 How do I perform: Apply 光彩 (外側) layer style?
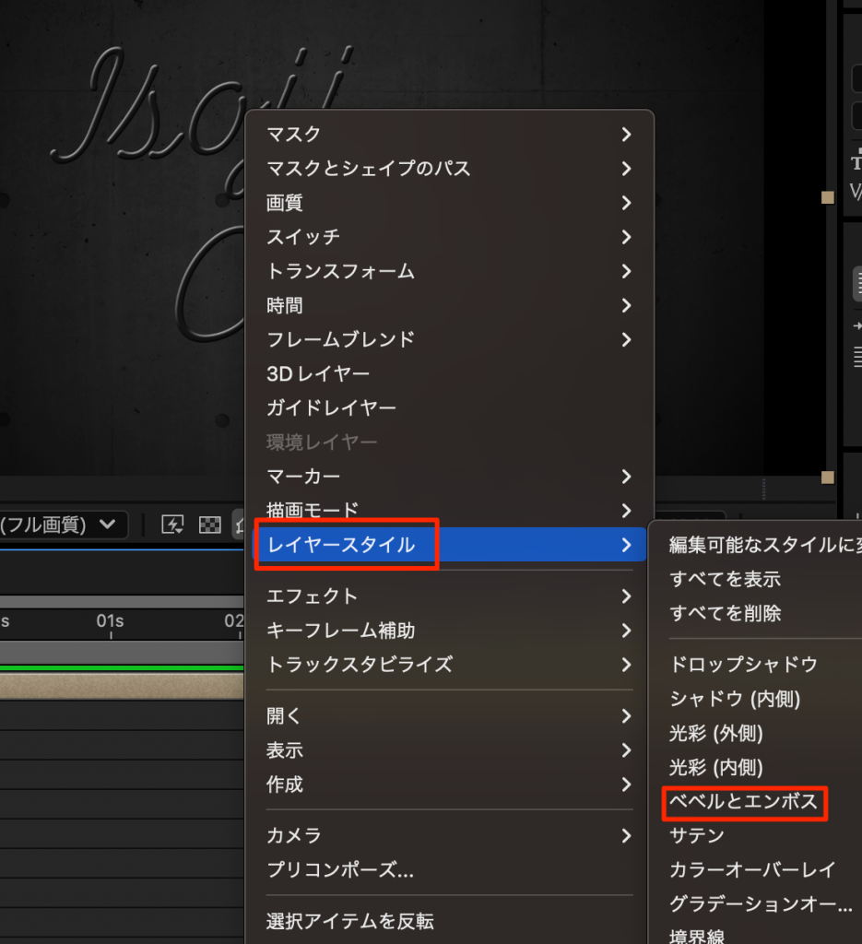pyautogui.click(x=716, y=733)
